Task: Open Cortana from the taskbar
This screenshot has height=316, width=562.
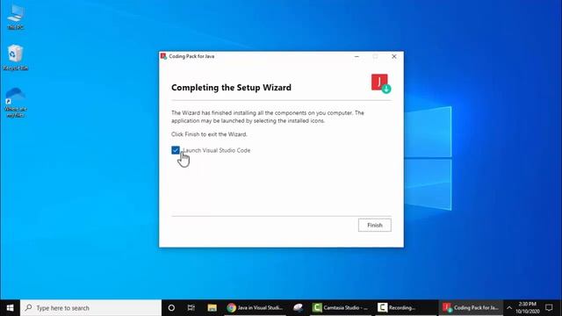Action: point(171,308)
